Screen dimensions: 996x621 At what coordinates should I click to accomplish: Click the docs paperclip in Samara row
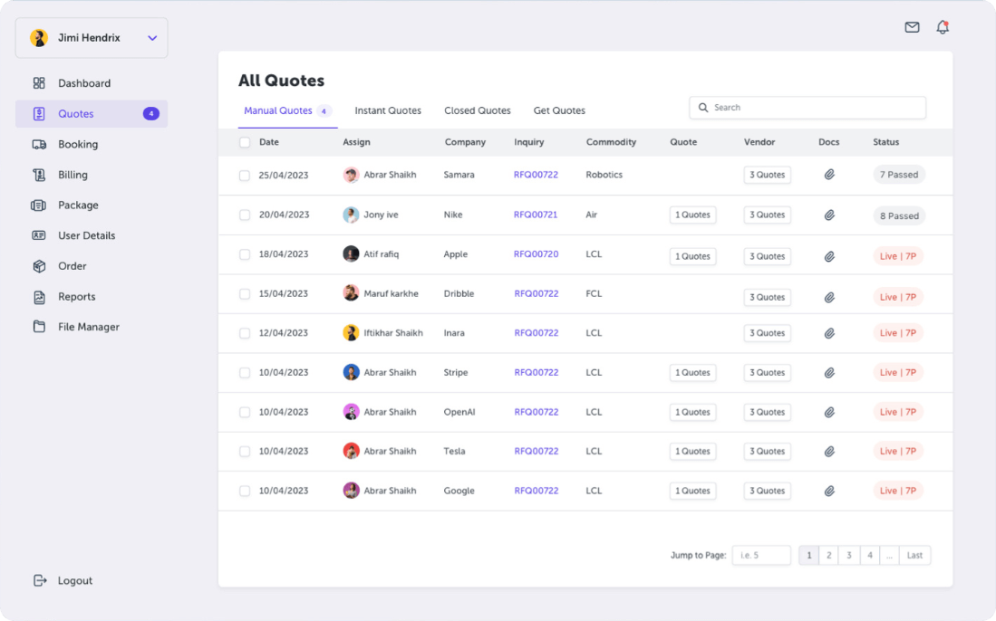[829, 175]
